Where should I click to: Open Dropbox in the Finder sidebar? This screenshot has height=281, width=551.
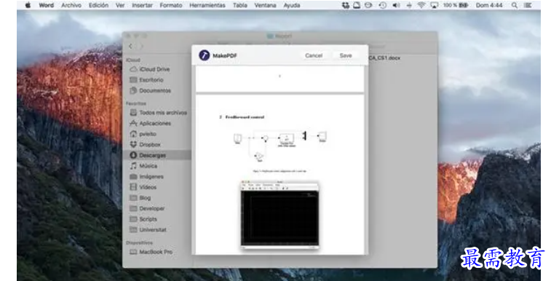click(x=146, y=144)
